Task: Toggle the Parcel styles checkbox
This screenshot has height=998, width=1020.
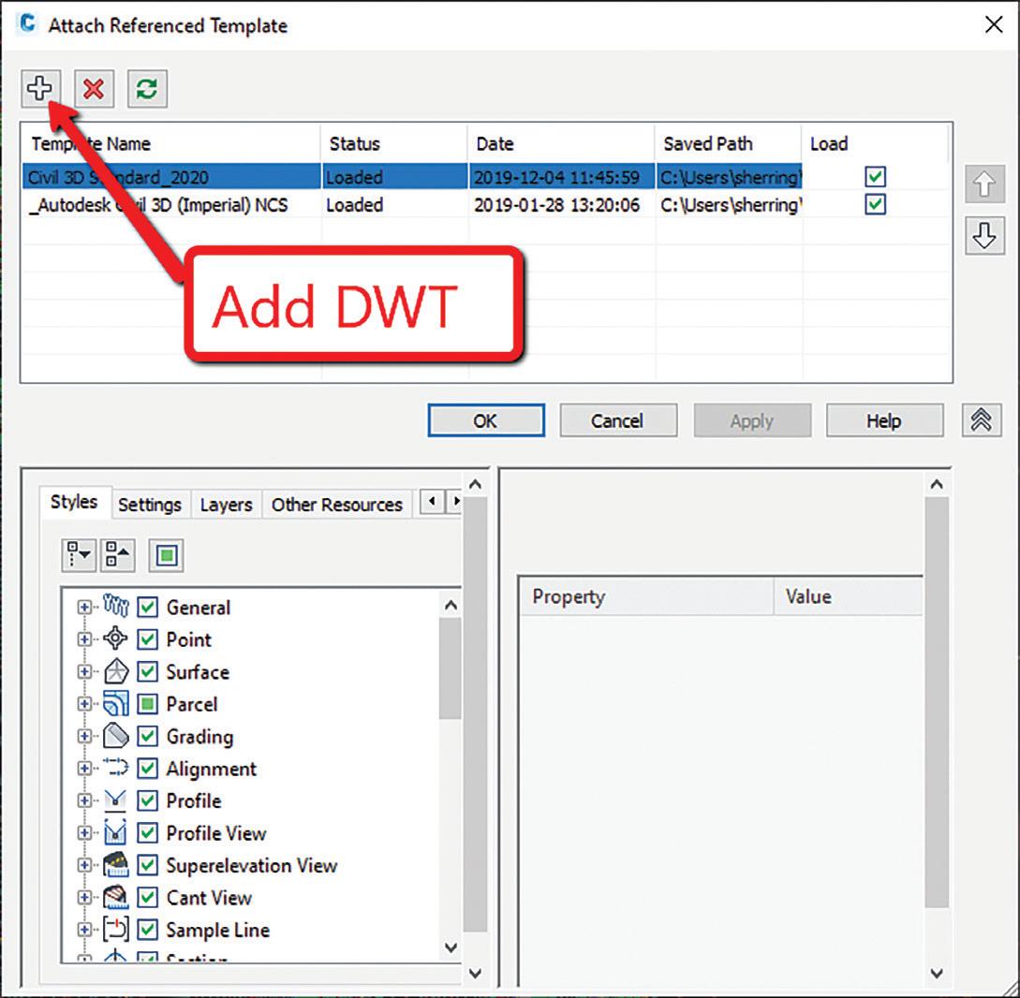Action: [x=148, y=703]
